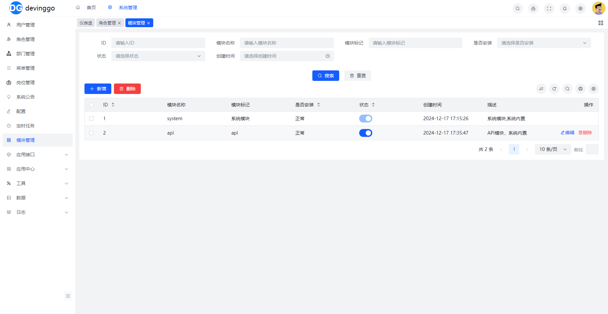This screenshot has height=314, width=608.
Task: Print the table with printer icon
Action: pos(580,89)
